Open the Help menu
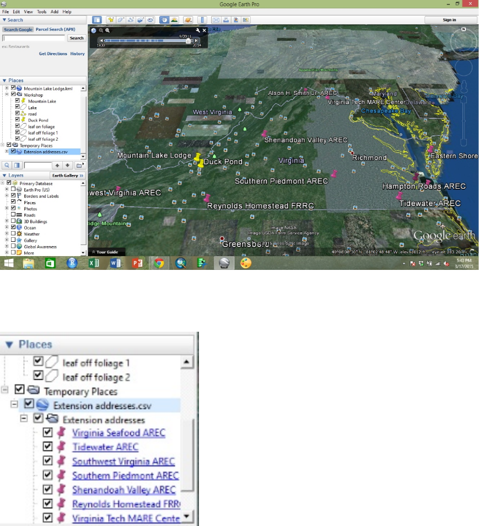This screenshot has height=526, width=479. coord(67,12)
